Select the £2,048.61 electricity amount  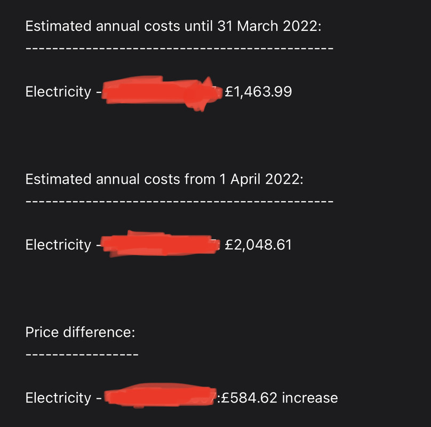click(x=258, y=244)
